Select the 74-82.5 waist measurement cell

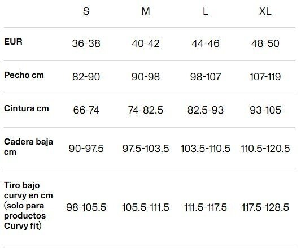(146, 110)
